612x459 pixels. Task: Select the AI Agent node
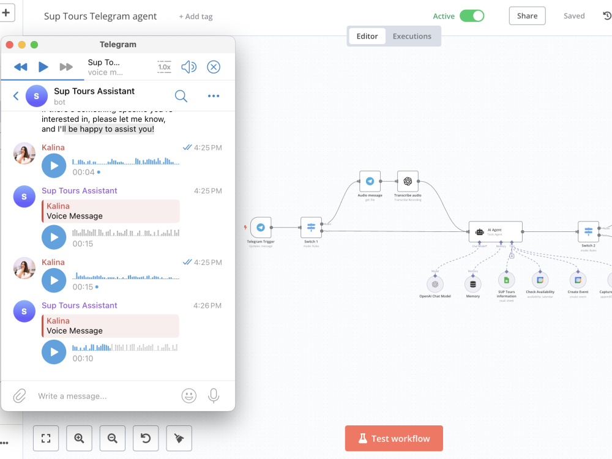tap(495, 231)
